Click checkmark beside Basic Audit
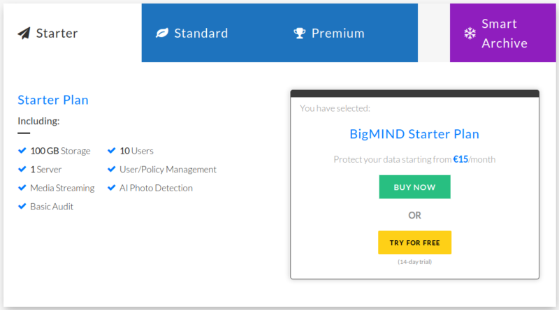The height and width of the screenshot is (310, 559). (x=22, y=207)
